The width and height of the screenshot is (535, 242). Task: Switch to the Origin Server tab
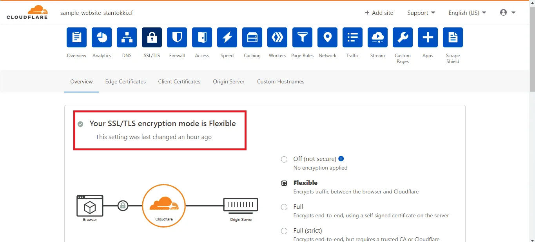click(229, 81)
